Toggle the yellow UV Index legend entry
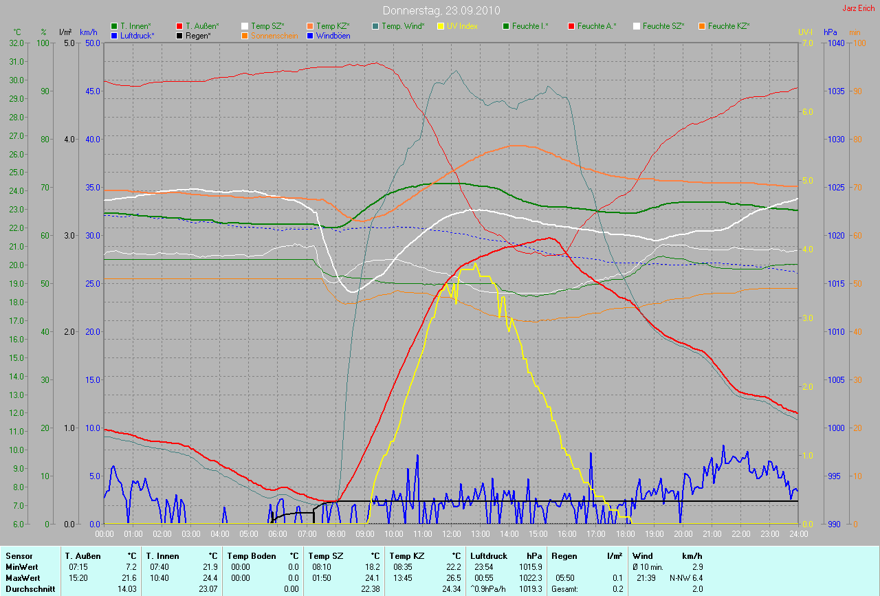The width and height of the screenshot is (880, 596). pyautogui.click(x=461, y=26)
